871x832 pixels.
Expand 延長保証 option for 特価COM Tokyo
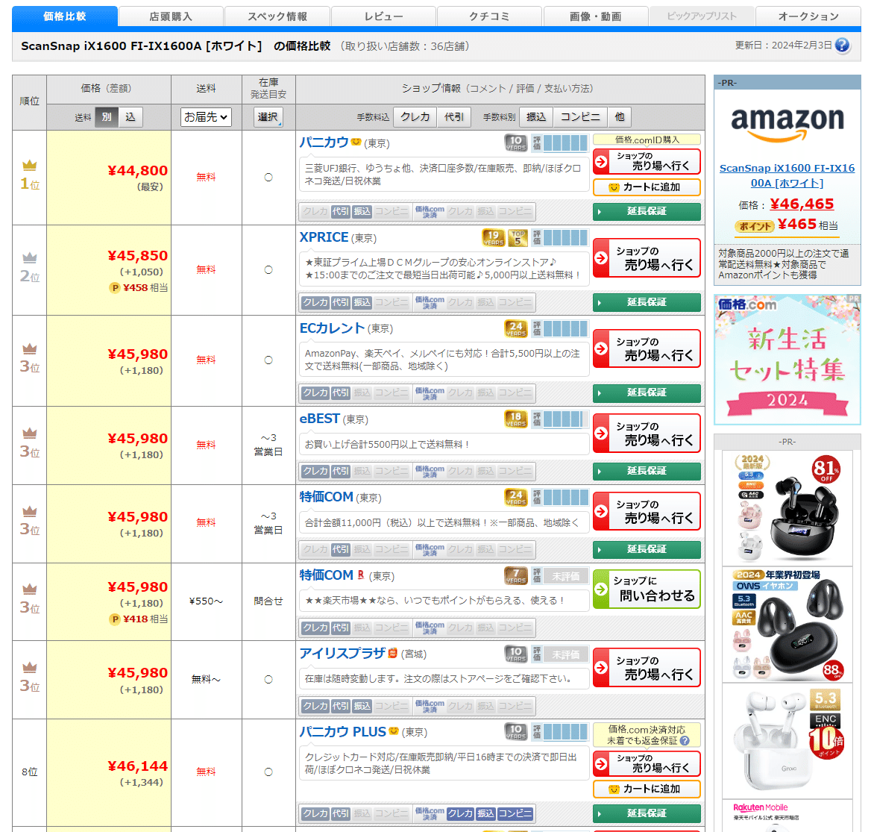point(647,549)
